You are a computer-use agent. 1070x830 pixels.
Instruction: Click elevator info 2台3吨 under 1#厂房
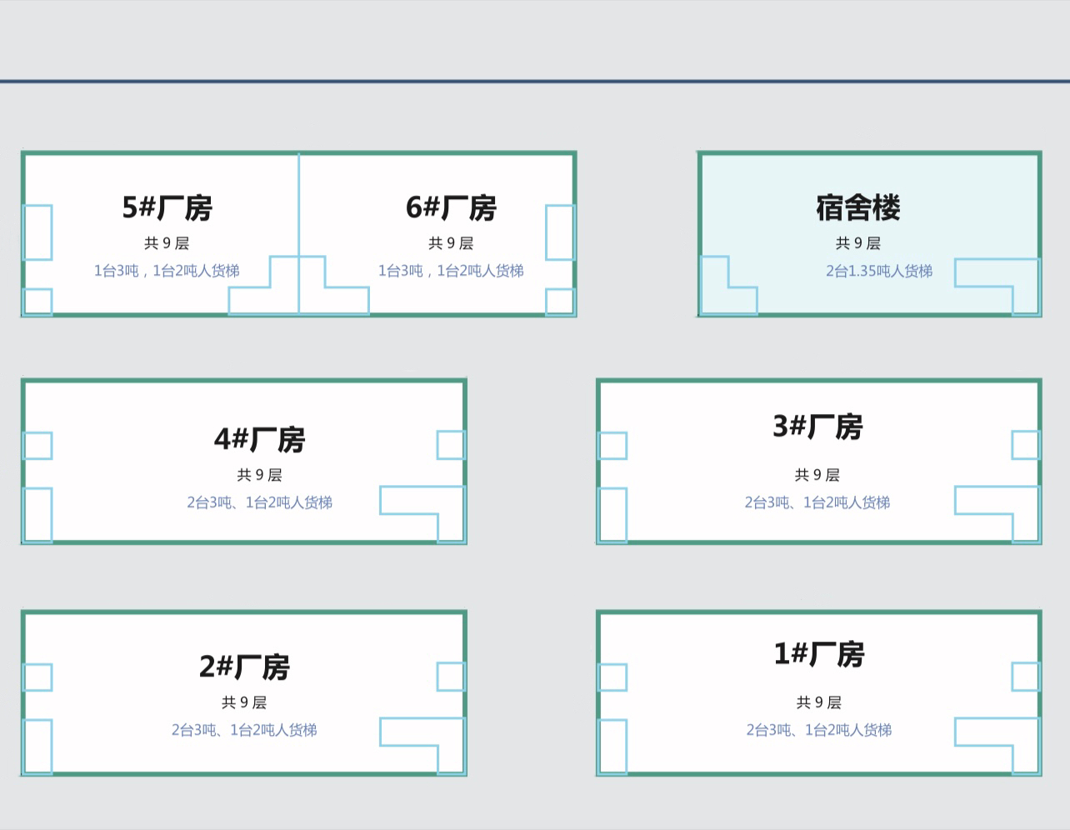[819, 730]
